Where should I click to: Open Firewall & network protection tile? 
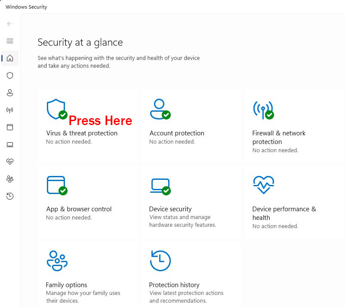294,126
